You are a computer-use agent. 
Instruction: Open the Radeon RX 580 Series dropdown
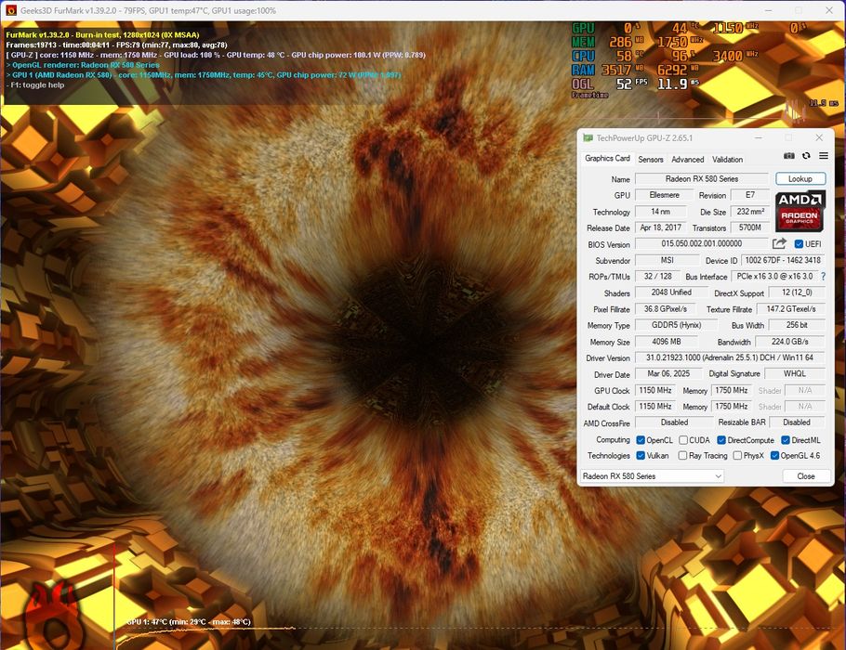pos(651,476)
